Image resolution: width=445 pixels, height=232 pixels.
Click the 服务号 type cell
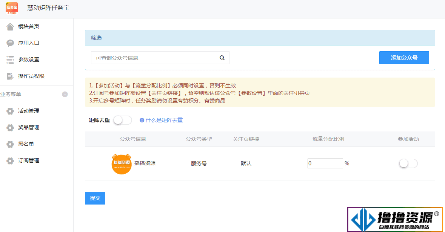tap(199, 164)
